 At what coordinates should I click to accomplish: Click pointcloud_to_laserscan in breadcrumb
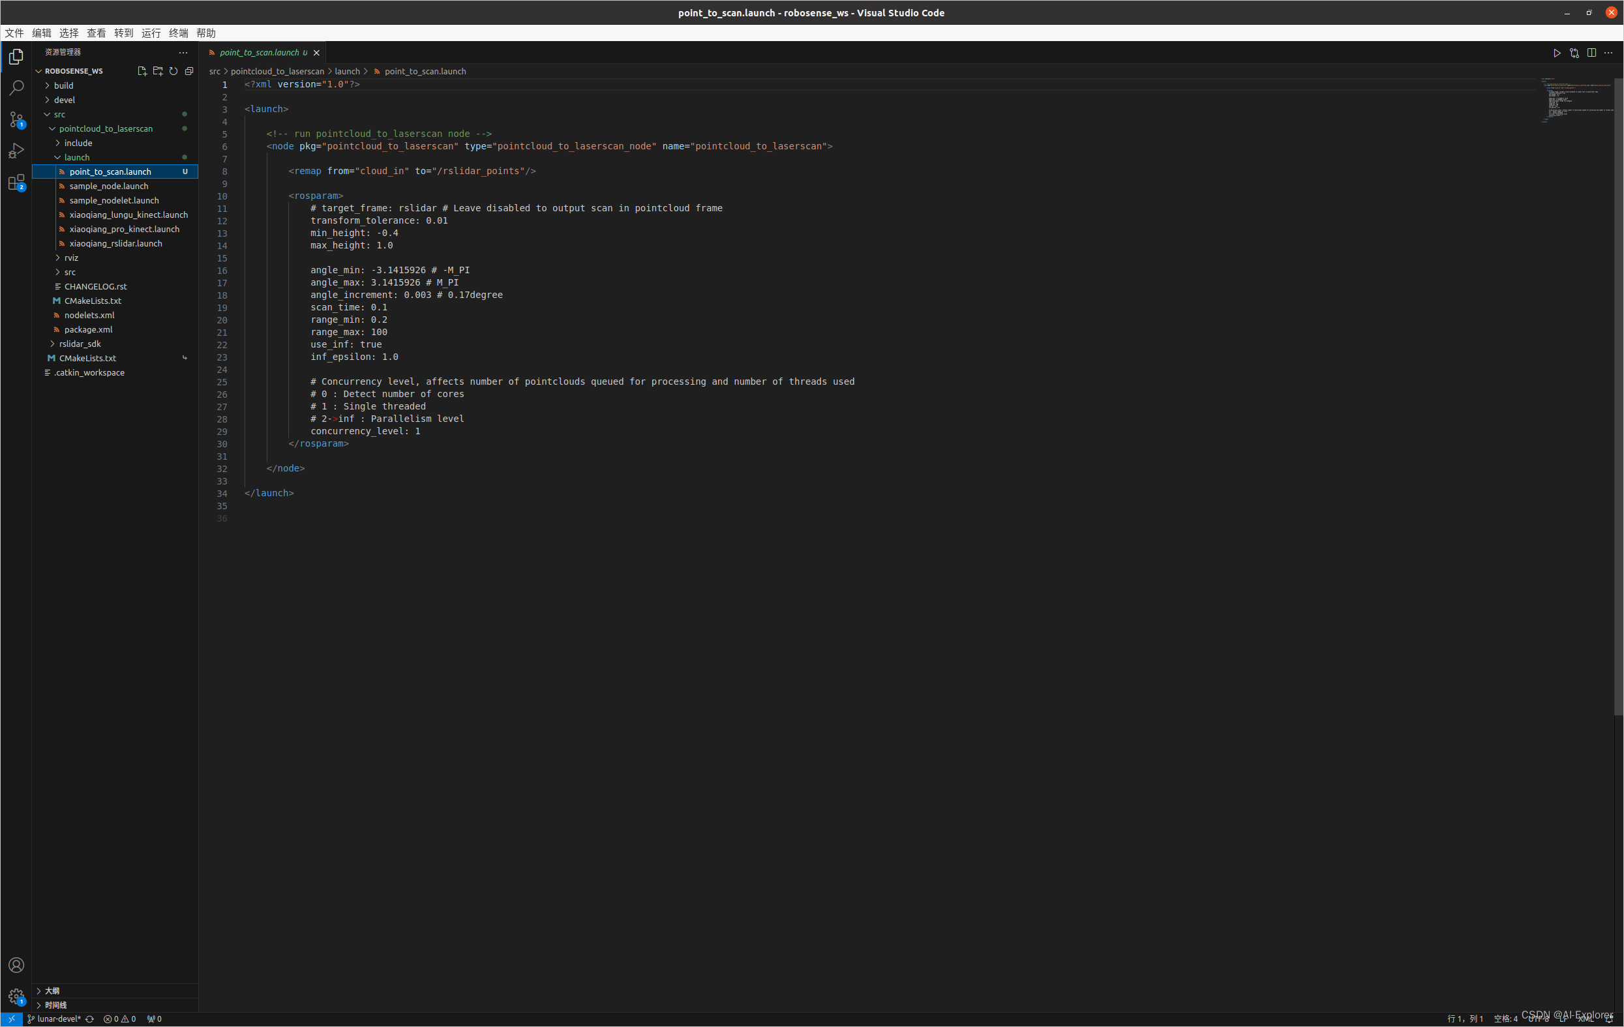pos(277,72)
